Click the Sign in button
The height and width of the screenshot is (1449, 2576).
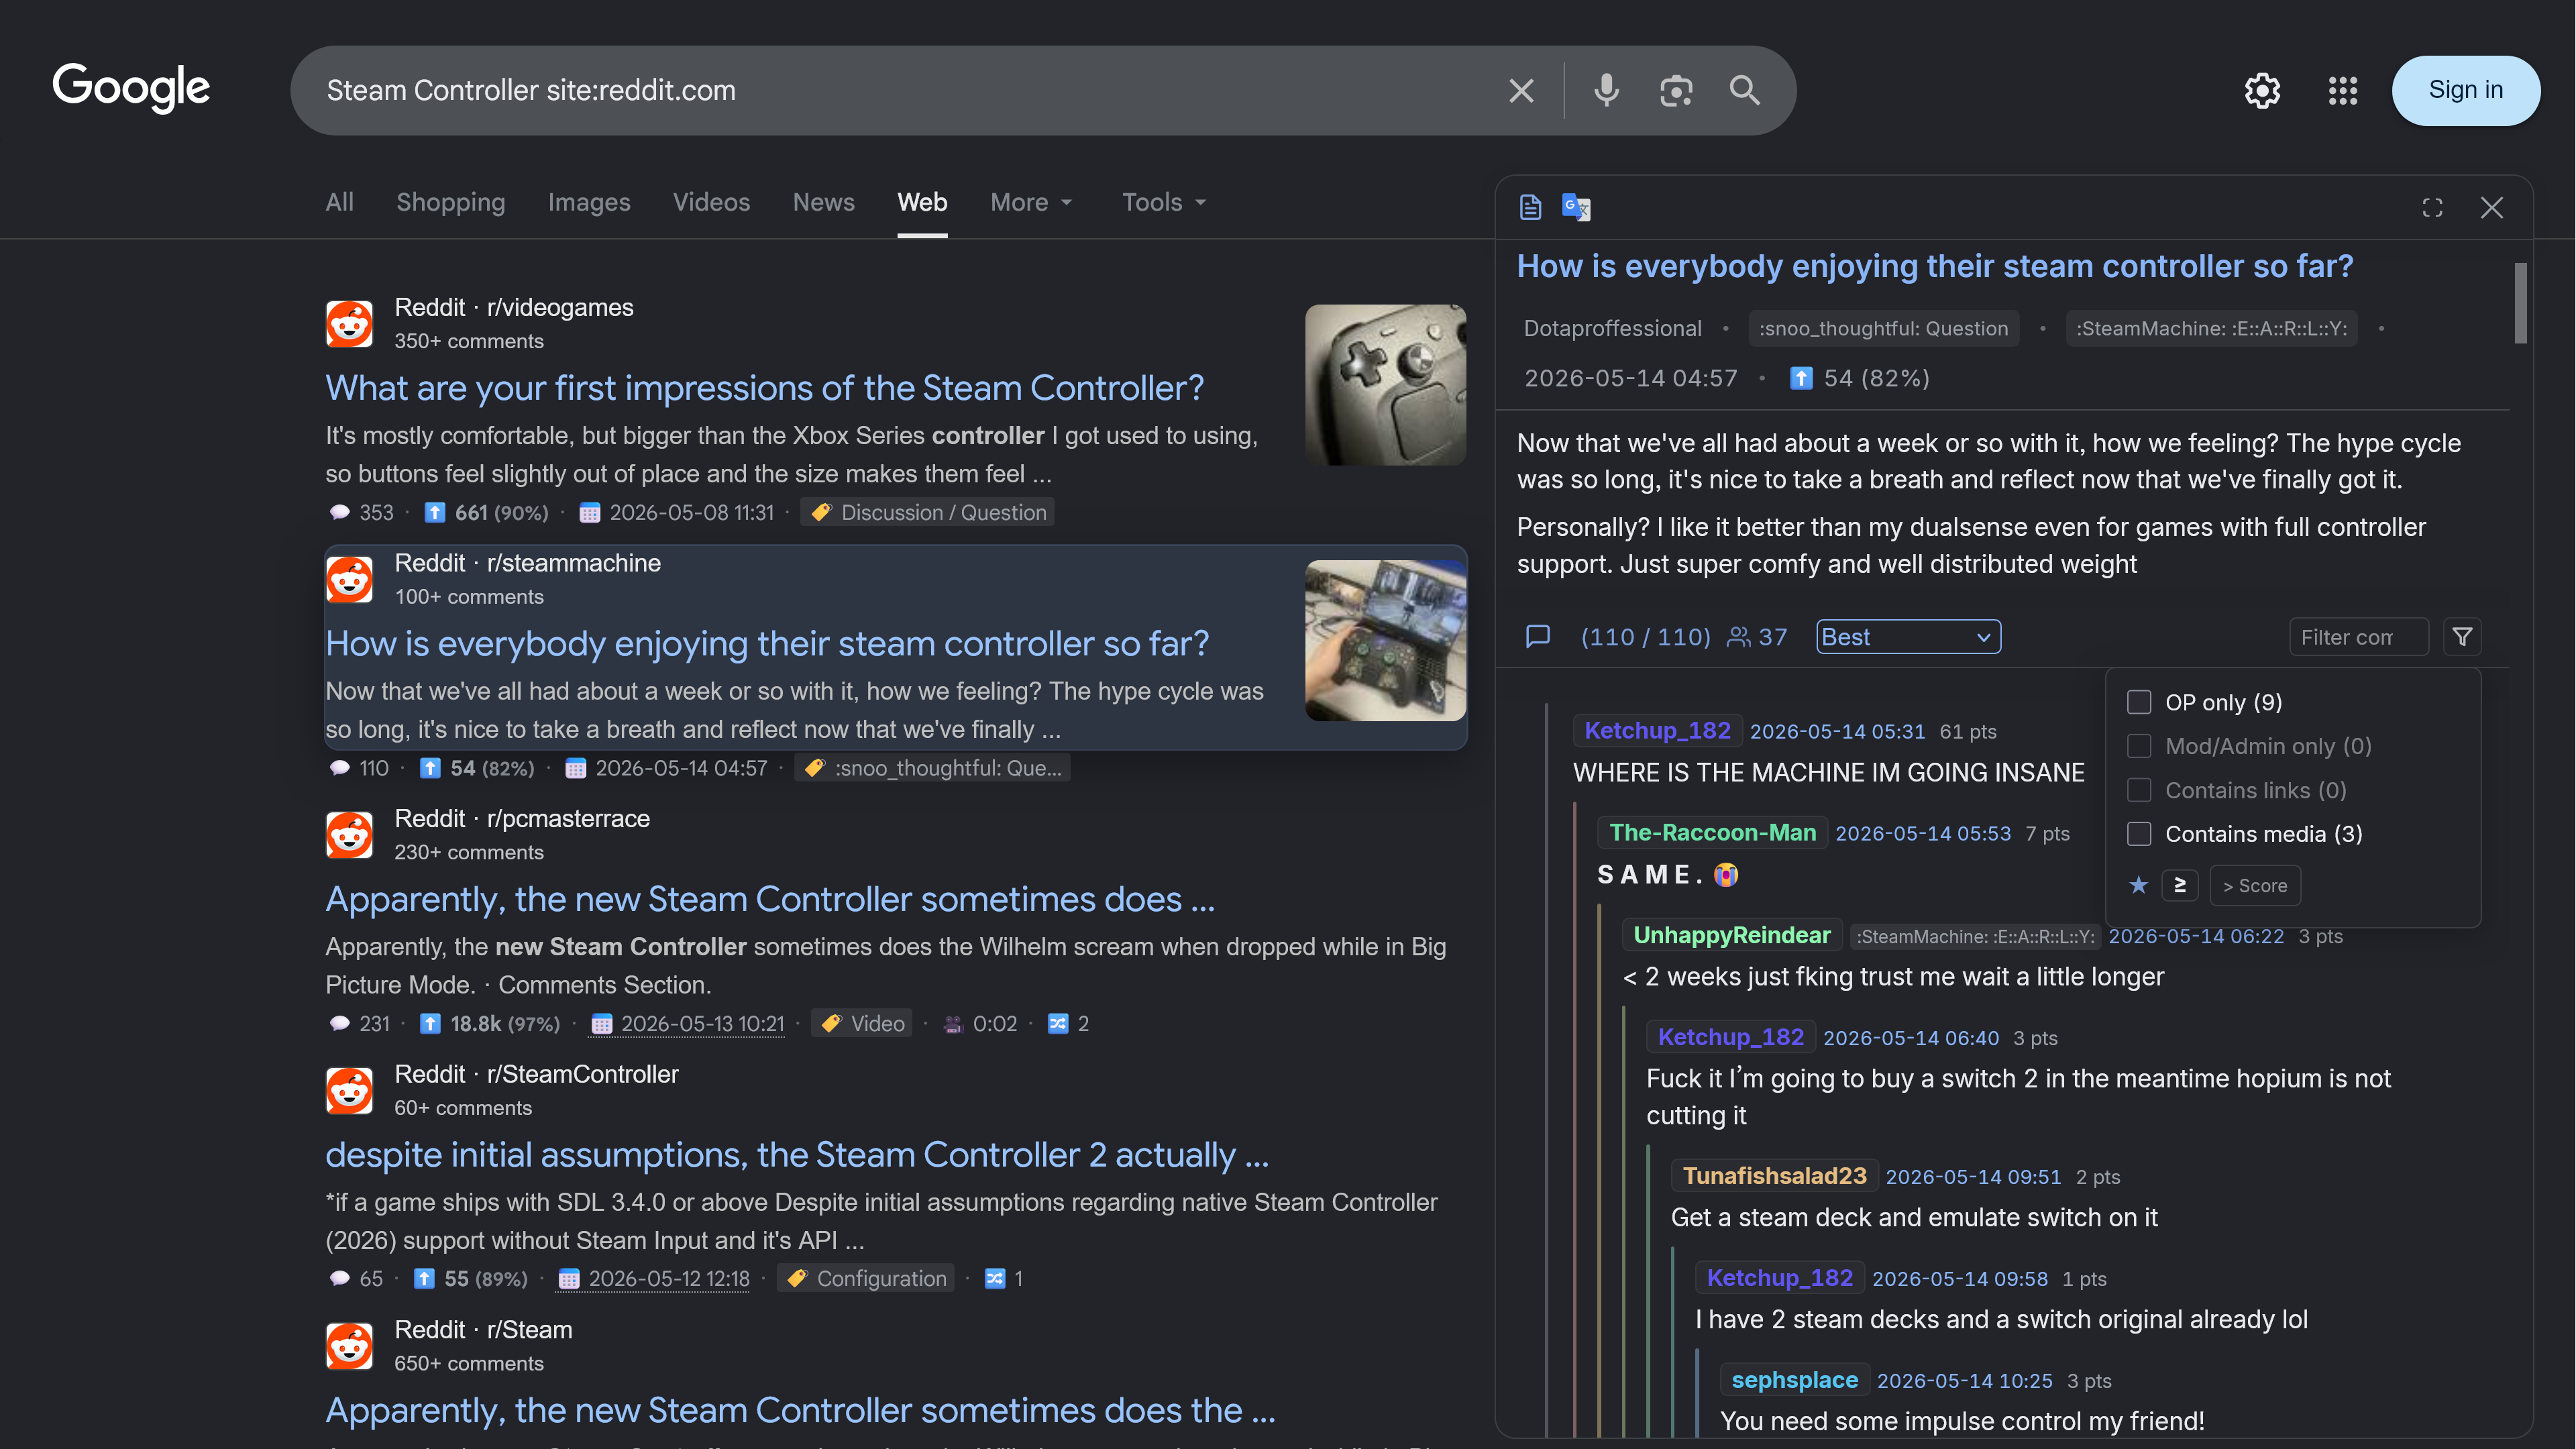pos(2466,90)
